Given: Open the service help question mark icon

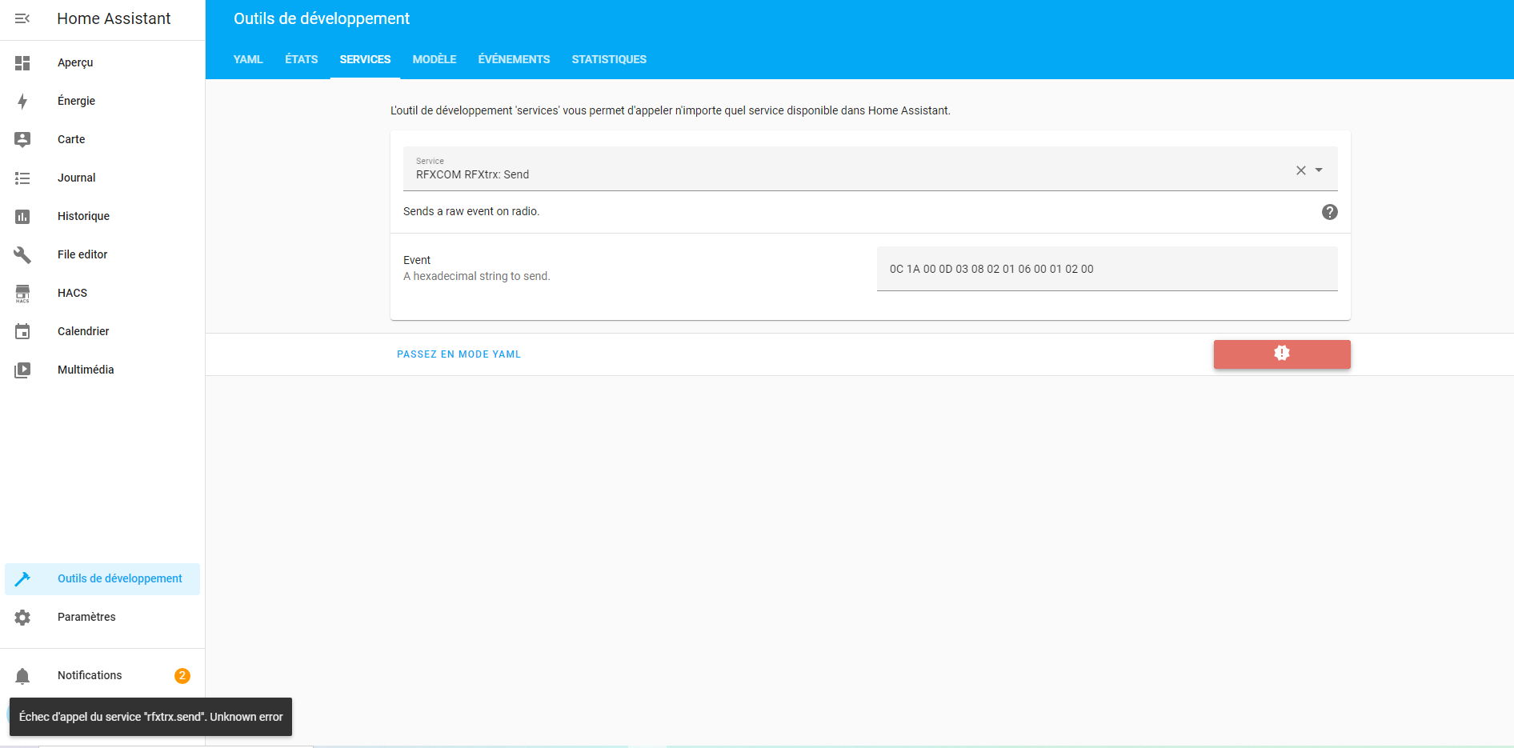Looking at the screenshot, I should (x=1329, y=212).
